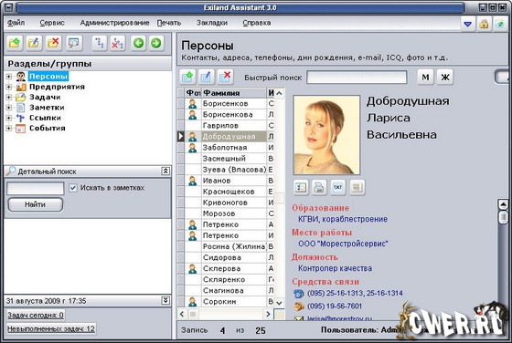Click the Фамилия column header

(x=234, y=93)
